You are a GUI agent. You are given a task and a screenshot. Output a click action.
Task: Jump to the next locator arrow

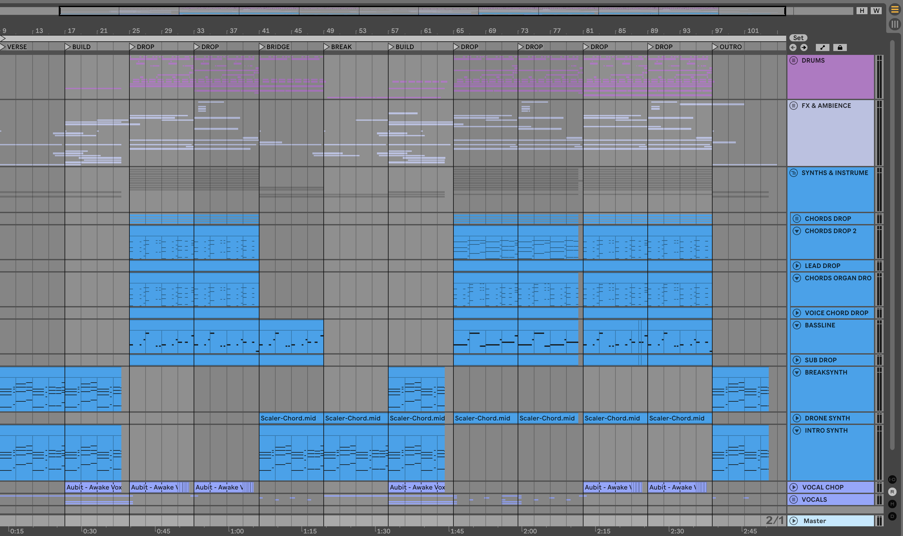click(804, 47)
